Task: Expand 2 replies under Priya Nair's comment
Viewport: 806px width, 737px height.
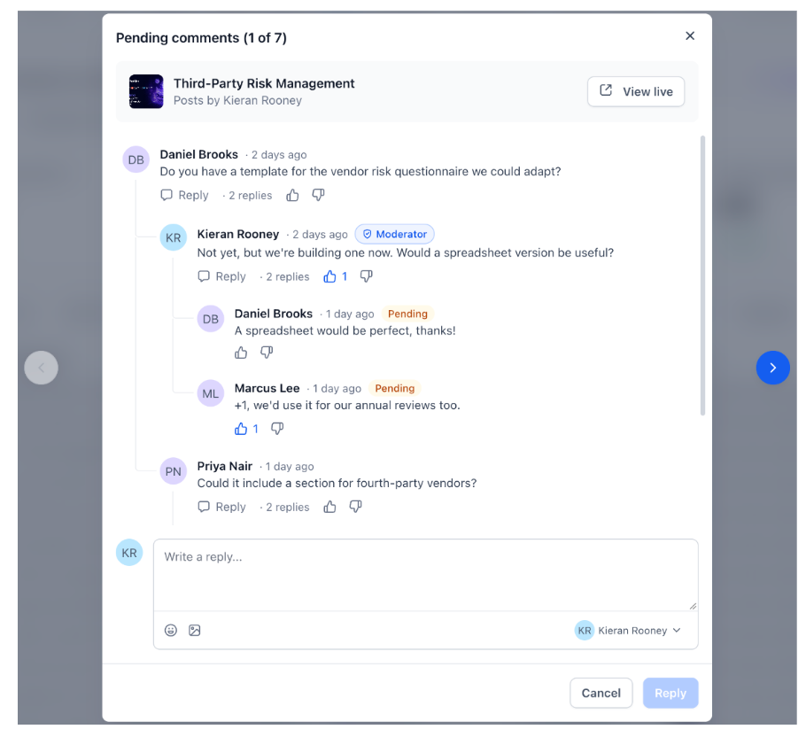Action: pos(288,508)
